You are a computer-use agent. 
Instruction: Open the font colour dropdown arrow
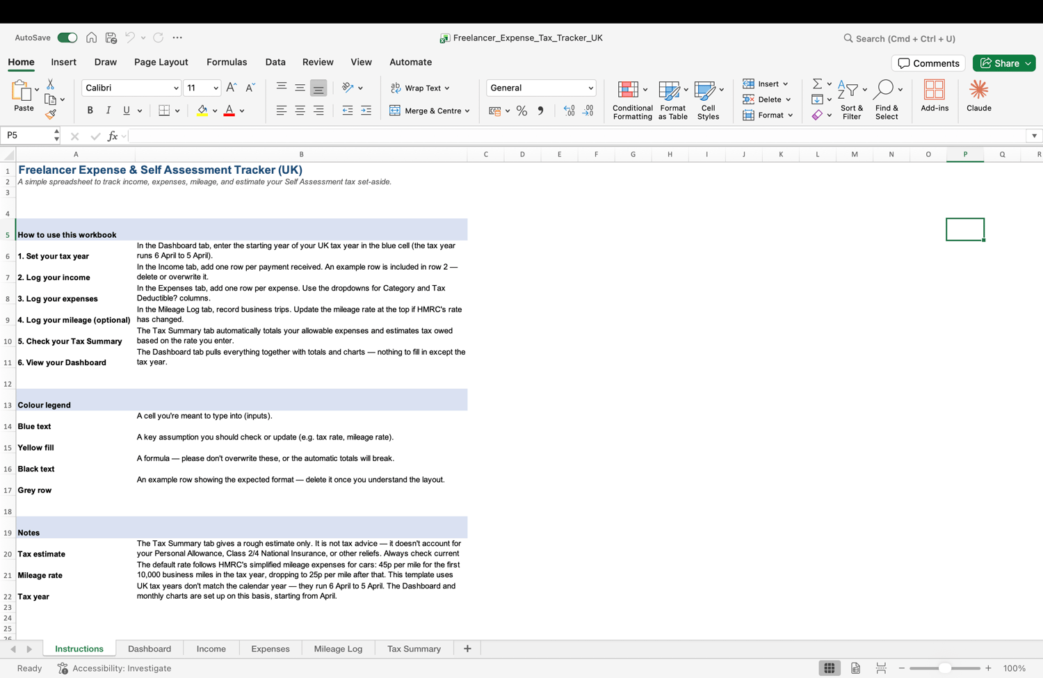coord(242,111)
